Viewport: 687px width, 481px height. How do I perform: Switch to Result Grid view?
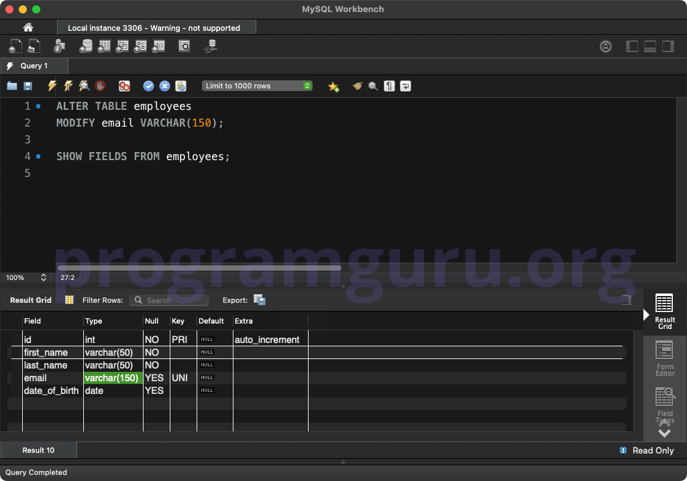(x=665, y=312)
